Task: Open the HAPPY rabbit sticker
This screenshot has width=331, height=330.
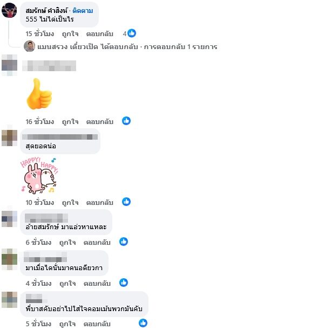Action: click(39, 175)
